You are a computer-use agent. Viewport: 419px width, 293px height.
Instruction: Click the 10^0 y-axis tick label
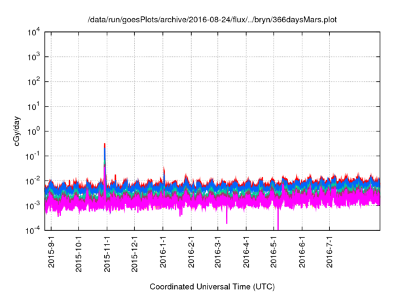pyautogui.click(x=33, y=131)
